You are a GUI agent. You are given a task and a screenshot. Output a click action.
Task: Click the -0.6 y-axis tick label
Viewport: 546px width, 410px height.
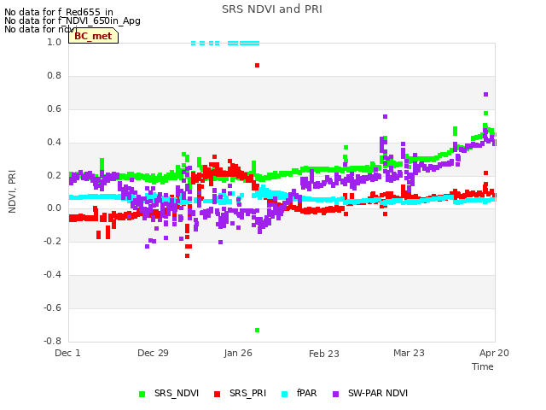click(52, 307)
